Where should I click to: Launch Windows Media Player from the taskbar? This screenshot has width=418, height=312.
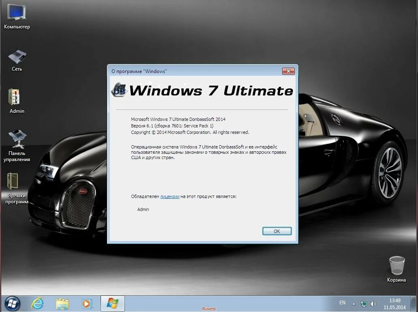pyautogui.click(x=87, y=303)
